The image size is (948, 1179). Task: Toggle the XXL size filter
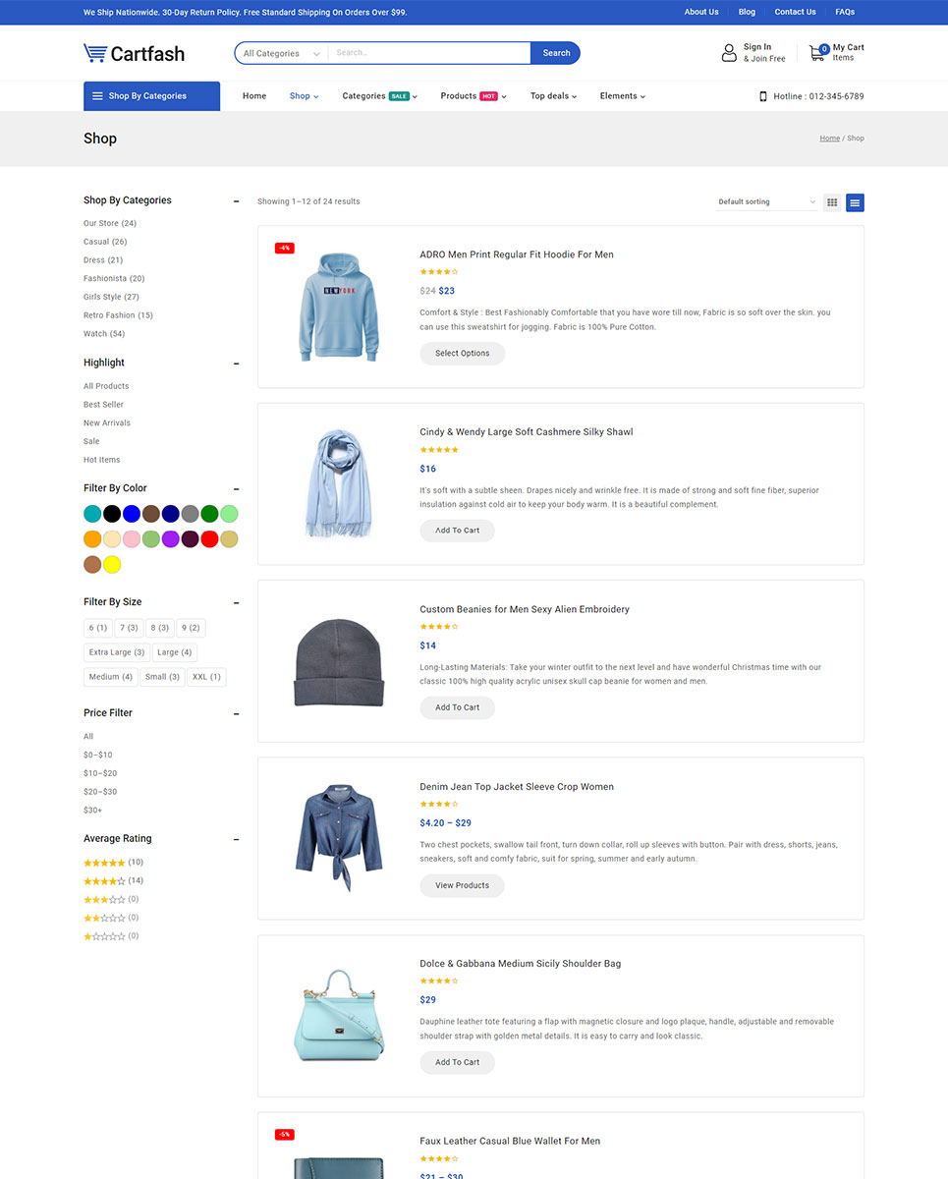[x=206, y=677]
